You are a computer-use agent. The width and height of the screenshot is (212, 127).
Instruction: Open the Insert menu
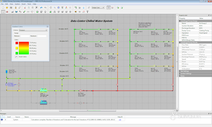(x=24, y=4)
